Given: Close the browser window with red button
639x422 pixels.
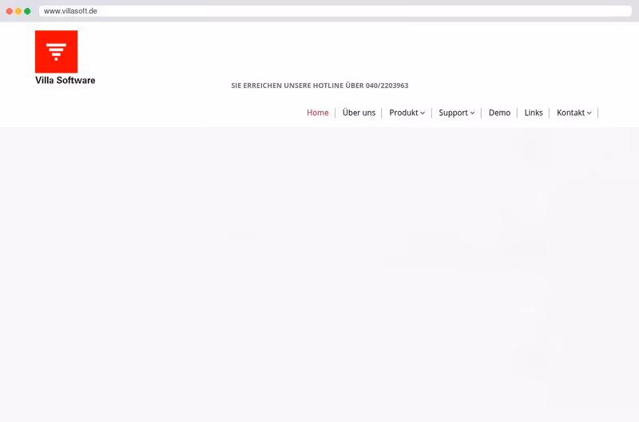Looking at the screenshot, I should [x=10, y=11].
